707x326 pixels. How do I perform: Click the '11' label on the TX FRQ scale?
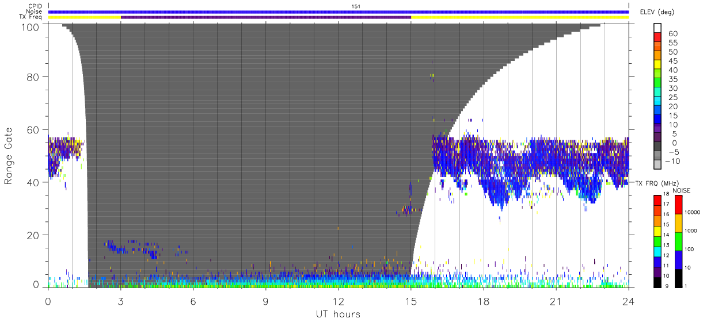coord(667,266)
